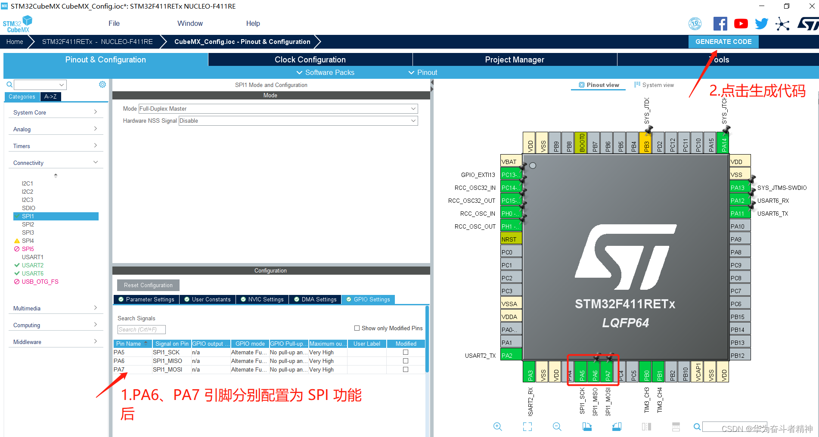Flip the chip view horizontally
Image resolution: width=819 pixels, height=437 pixels.
646,427
